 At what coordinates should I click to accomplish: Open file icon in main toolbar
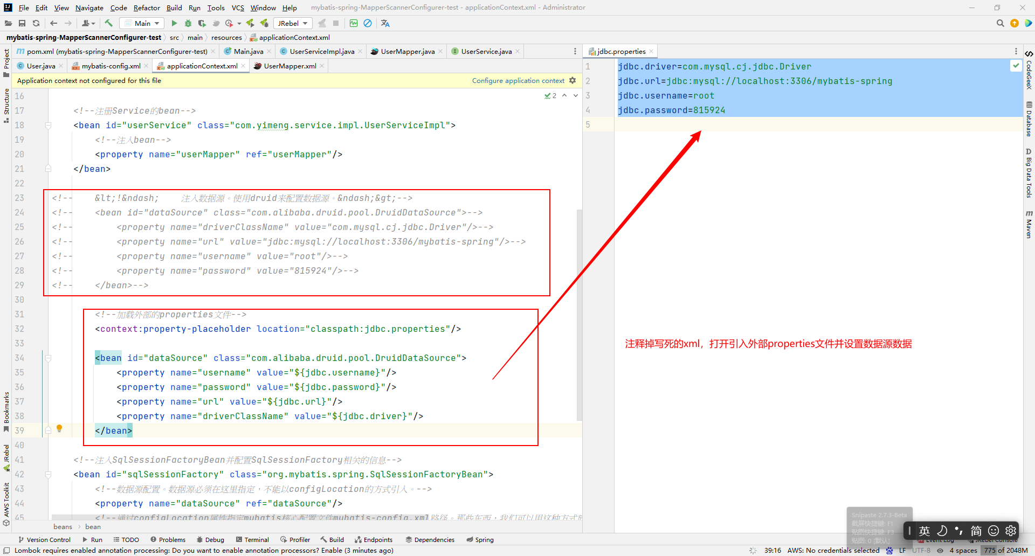tap(8, 23)
